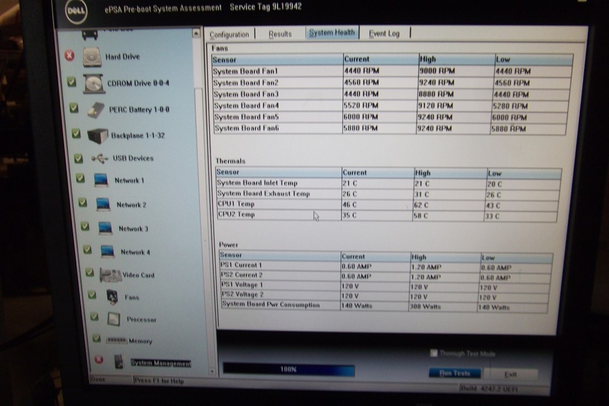
Task: Select the Fans device icon
Action: point(112,297)
